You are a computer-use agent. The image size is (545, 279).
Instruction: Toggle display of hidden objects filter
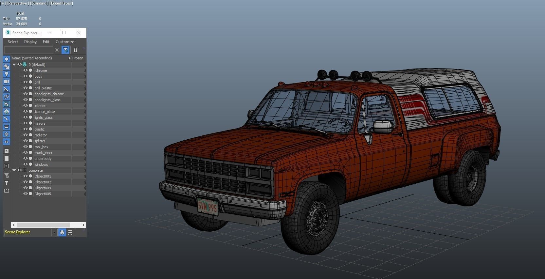click(7, 142)
